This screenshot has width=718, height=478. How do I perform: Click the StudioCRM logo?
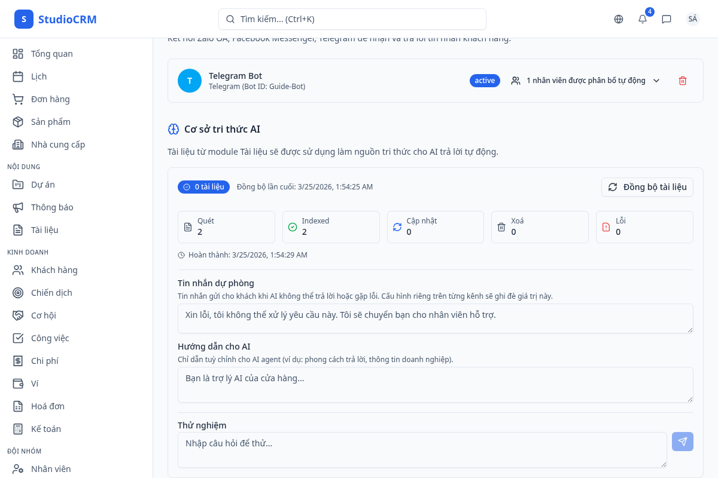click(56, 19)
